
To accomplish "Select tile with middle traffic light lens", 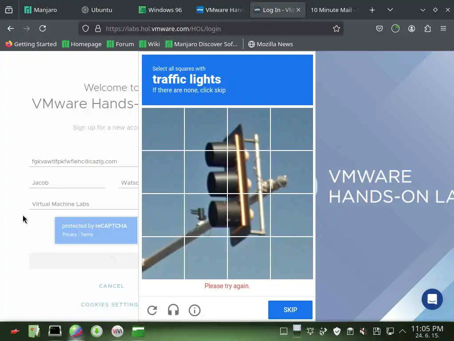I will tap(206, 172).
